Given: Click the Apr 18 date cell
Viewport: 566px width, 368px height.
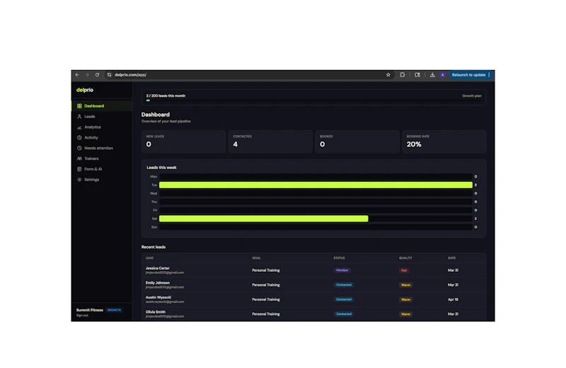Looking at the screenshot, I should pyautogui.click(x=453, y=299).
